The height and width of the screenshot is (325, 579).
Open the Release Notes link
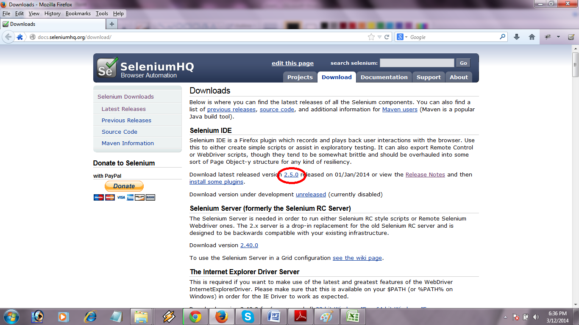click(425, 174)
